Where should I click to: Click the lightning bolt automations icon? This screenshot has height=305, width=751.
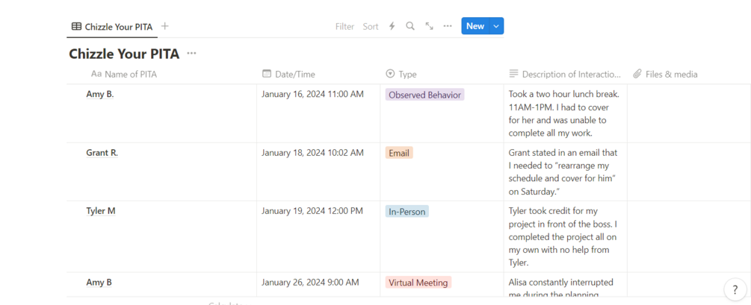tap(392, 26)
